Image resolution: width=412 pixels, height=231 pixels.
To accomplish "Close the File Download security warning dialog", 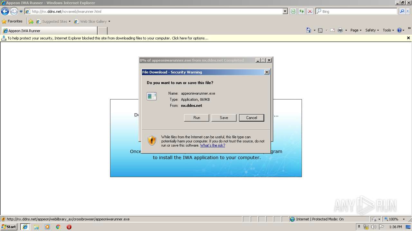I will coord(267,72).
